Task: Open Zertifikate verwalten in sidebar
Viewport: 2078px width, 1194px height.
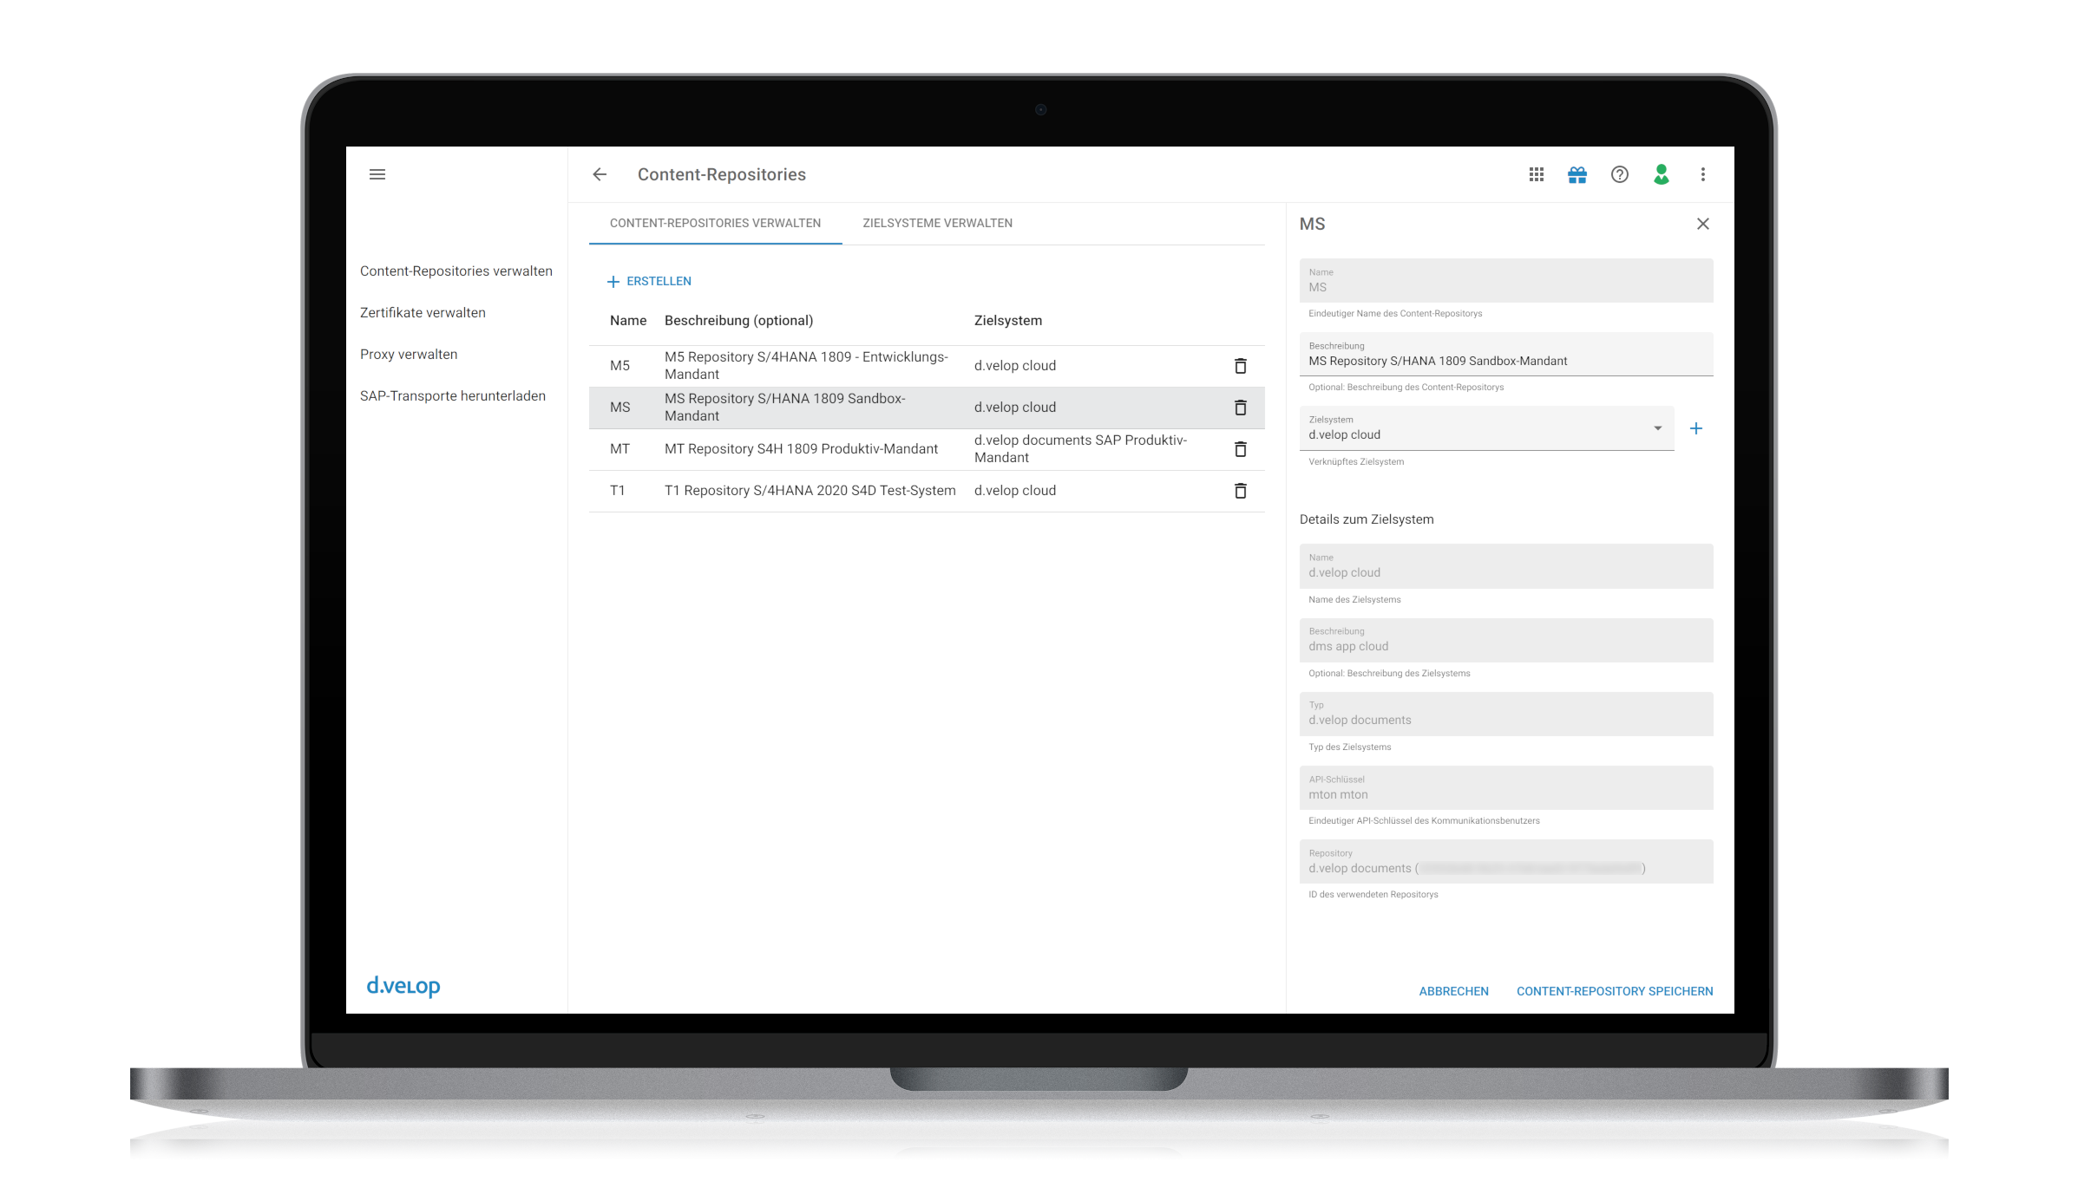Action: point(423,313)
